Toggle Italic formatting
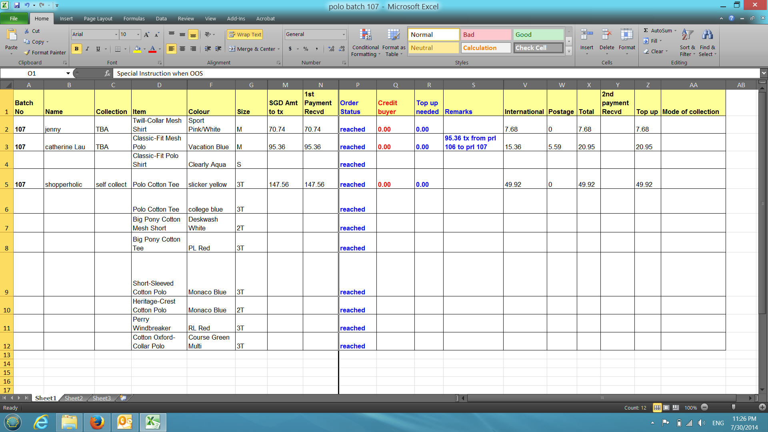Screen dimensions: 768x432 tap(87, 49)
